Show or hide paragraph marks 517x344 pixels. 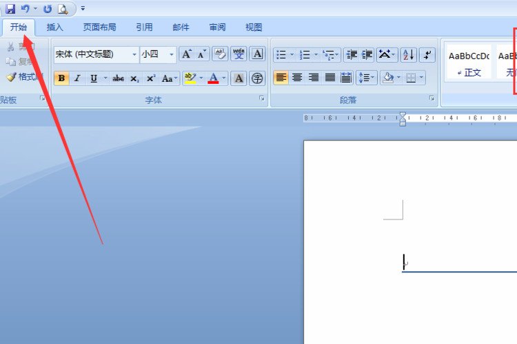(427, 54)
